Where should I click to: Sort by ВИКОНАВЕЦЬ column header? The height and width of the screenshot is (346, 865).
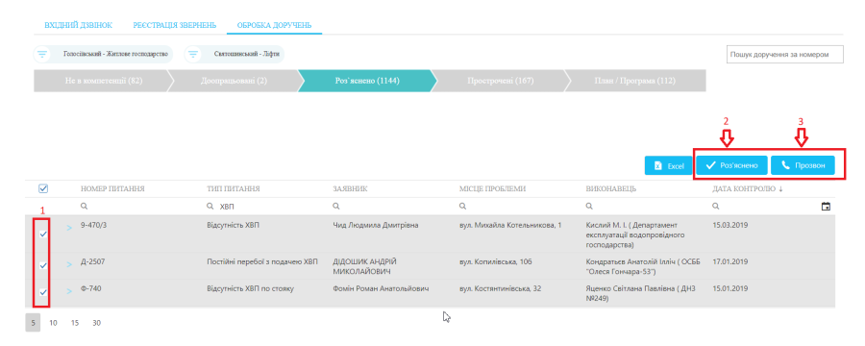pyautogui.click(x=610, y=188)
